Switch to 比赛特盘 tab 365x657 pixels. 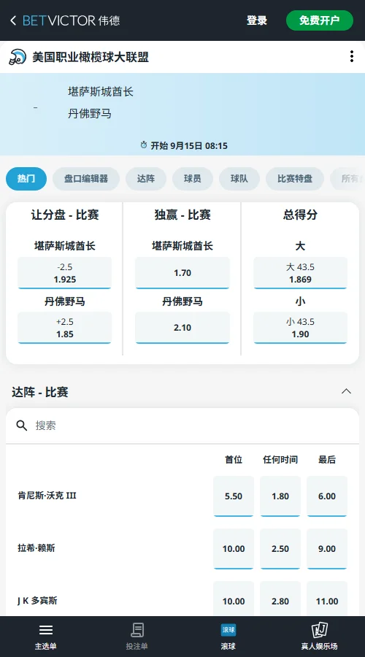pos(295,179)
